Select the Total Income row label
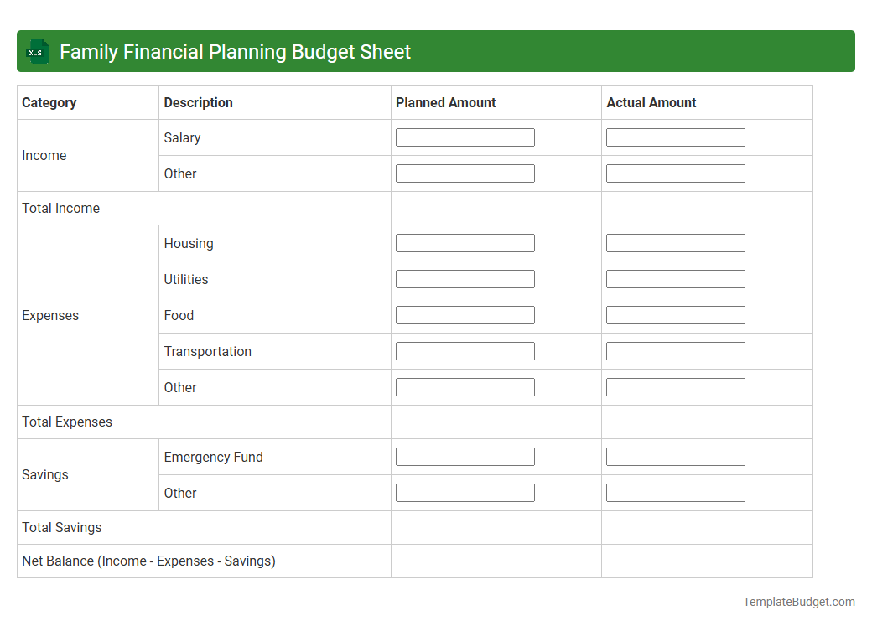The image size is (872, 626). click(x=60, y=208)
